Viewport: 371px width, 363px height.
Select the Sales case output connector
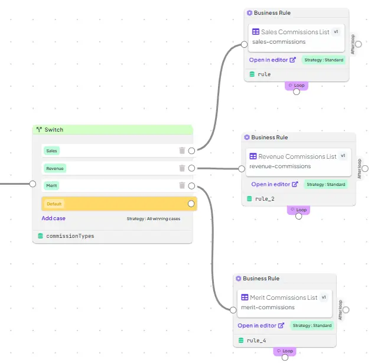click(x=191, y=151)
